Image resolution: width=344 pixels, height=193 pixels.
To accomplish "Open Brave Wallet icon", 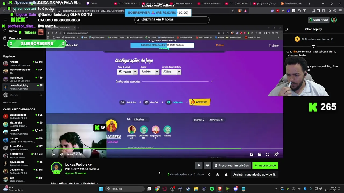I will (x=324, y=11).
